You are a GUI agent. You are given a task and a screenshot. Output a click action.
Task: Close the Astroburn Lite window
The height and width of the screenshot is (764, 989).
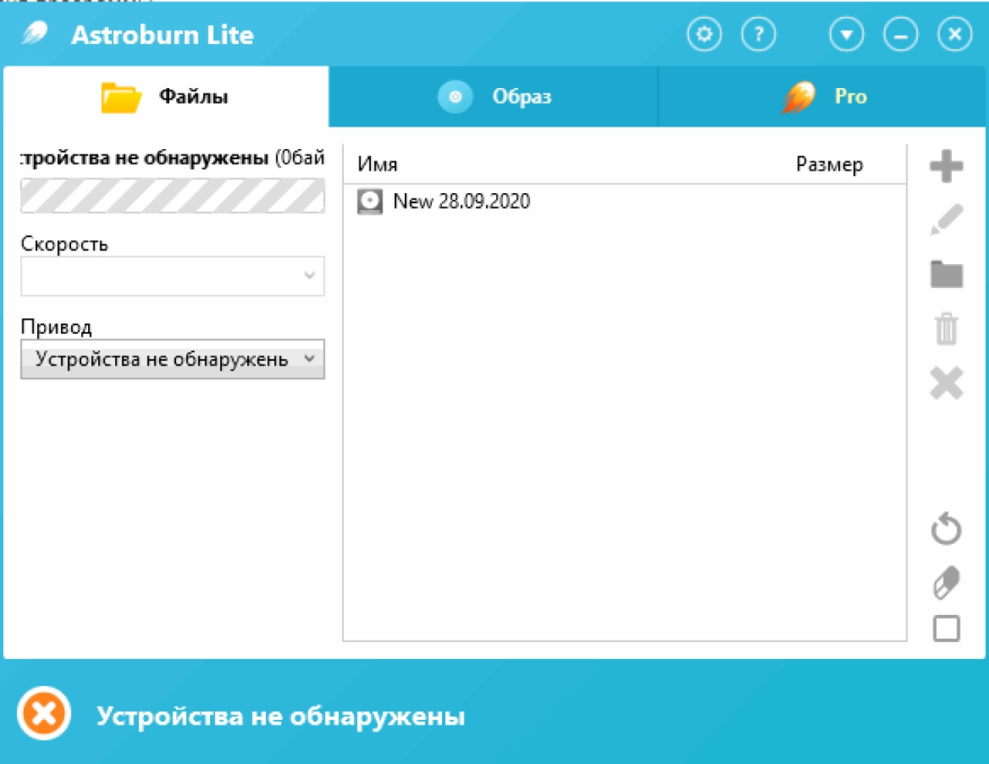point(955,35)
